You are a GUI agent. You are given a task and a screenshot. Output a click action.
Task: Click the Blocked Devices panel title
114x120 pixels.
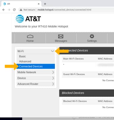pyautogui.click(x=73, y=93)
